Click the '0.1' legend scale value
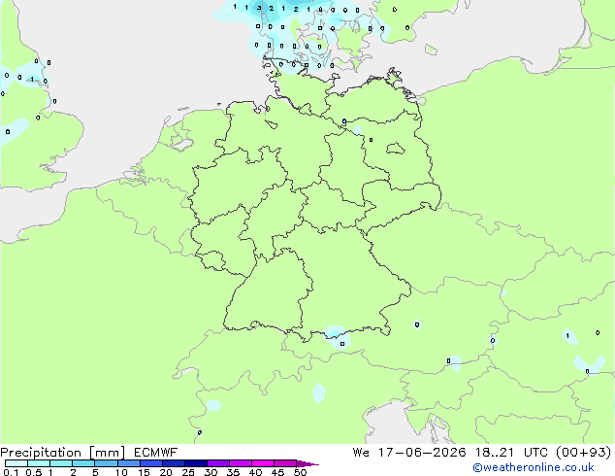615x476 pixels. [x=11, y=472]
